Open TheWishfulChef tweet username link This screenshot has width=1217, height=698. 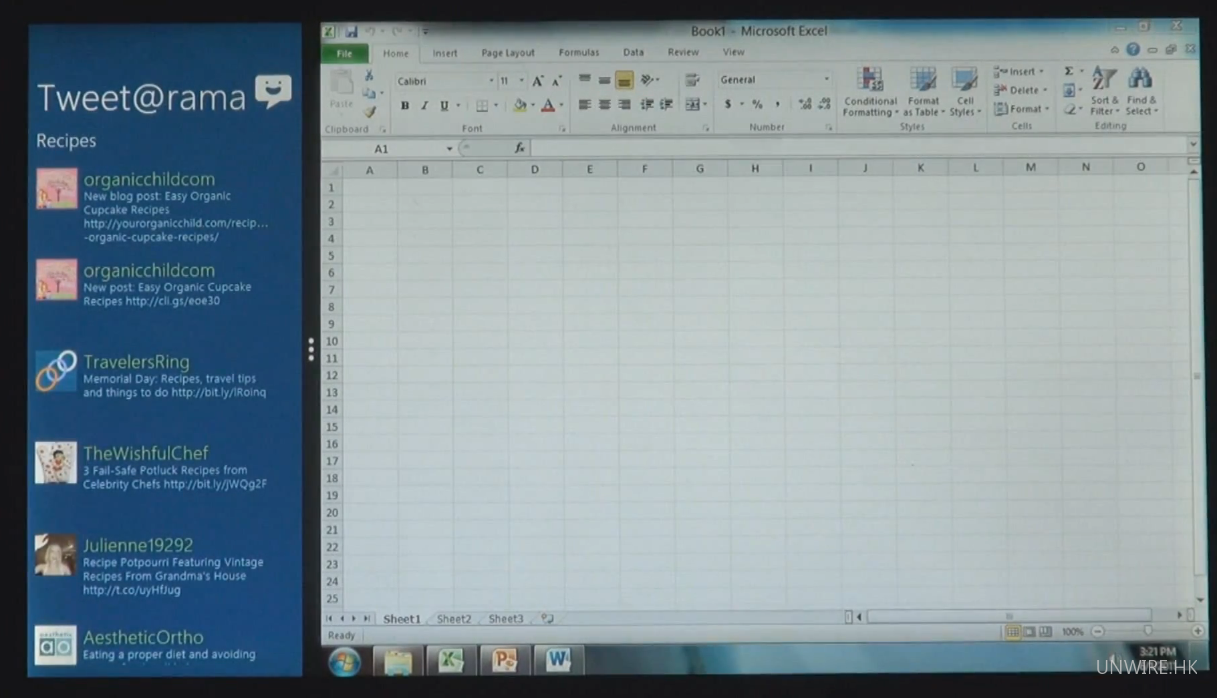(x=146, y=453)
